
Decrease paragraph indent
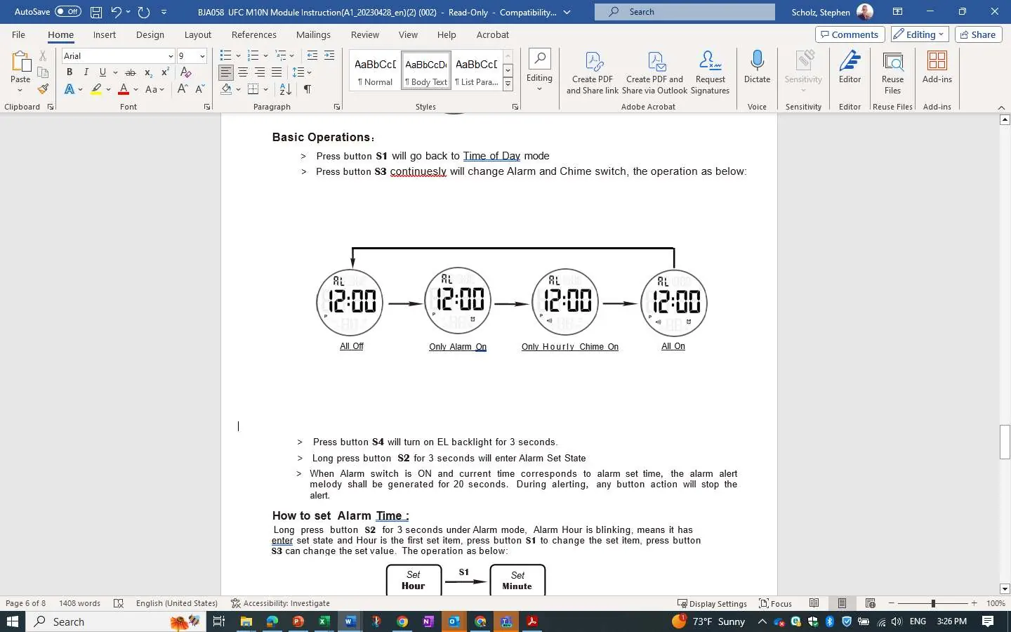coord(312,55)
